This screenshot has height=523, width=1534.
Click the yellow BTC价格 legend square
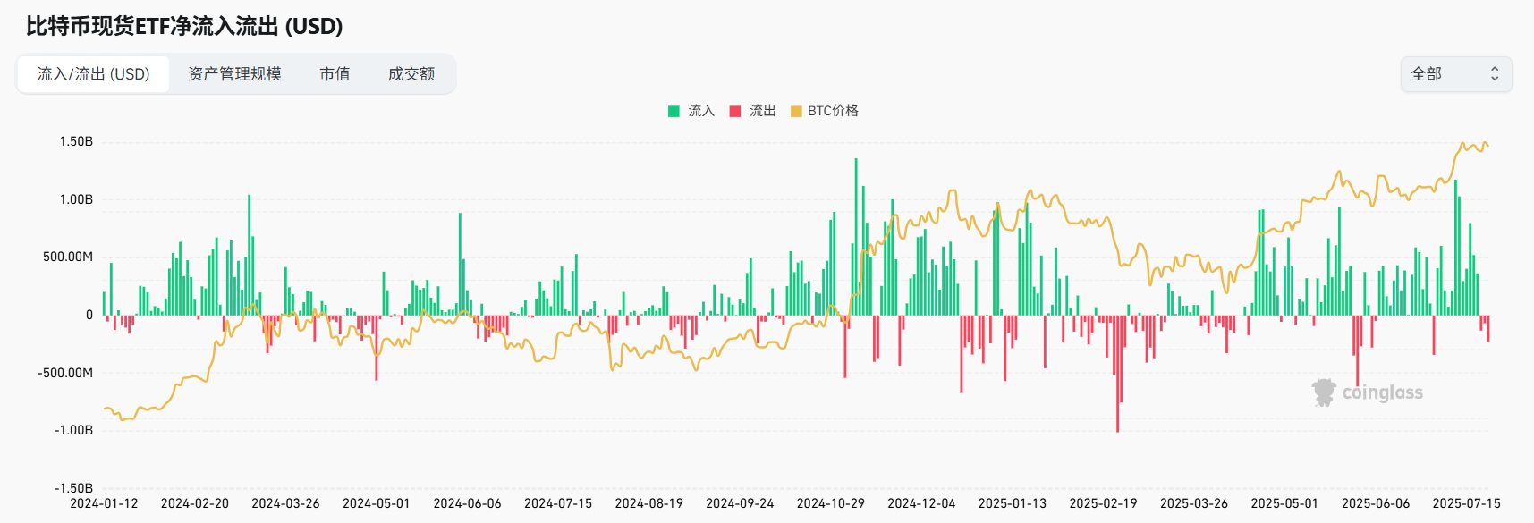click(x=796, y=111)
